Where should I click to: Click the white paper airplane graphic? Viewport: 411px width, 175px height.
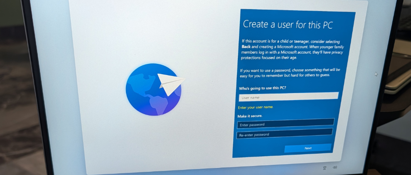click(170, 83)
